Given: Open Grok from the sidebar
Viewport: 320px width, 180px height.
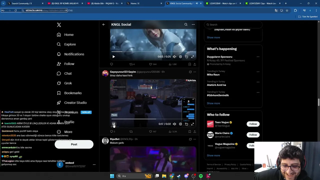Looking at the screenshot, I should (64, 83).
